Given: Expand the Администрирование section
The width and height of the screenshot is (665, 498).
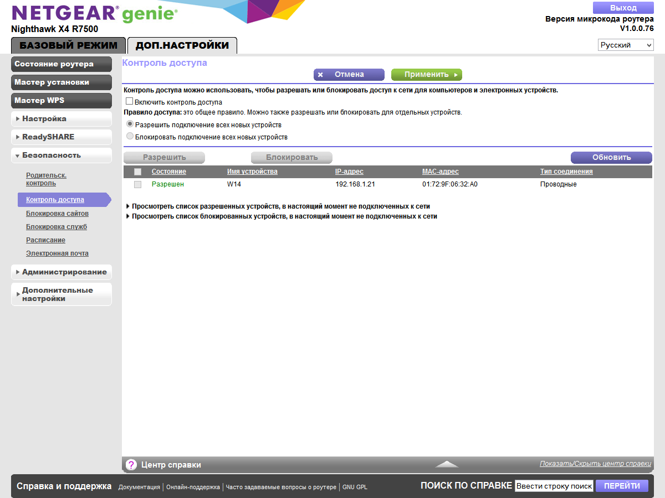Looking at the screenshot, I should point(61,272).
